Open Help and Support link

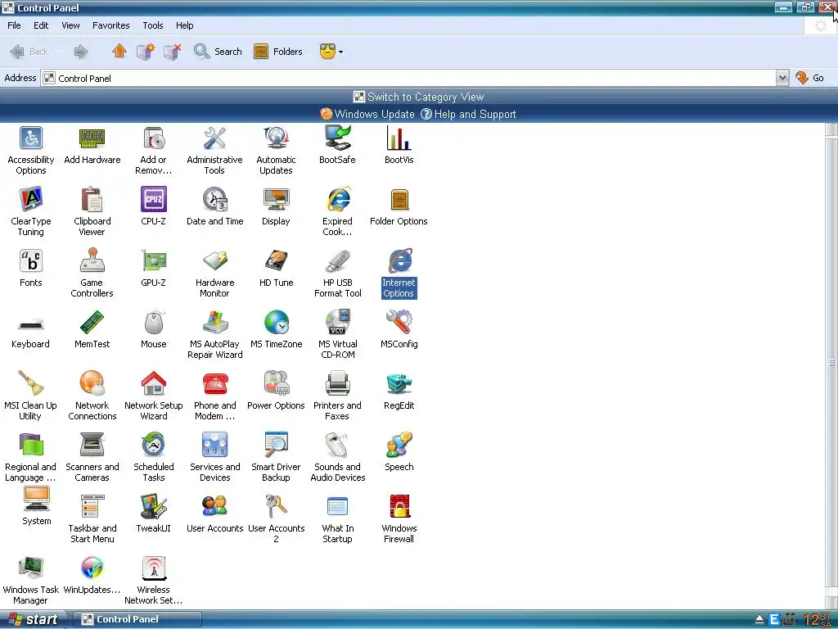point(468,114)
